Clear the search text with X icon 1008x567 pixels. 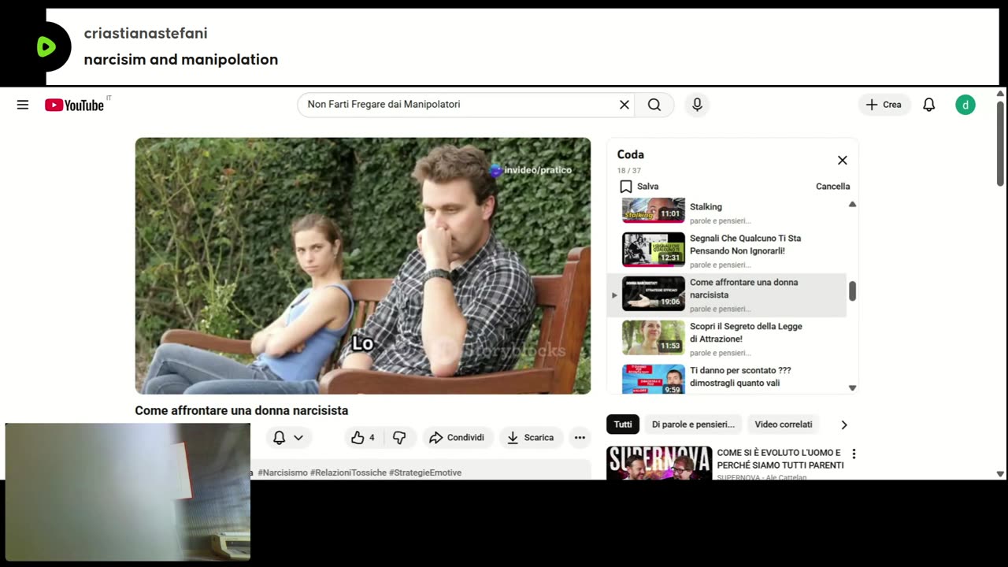point(624,105)
